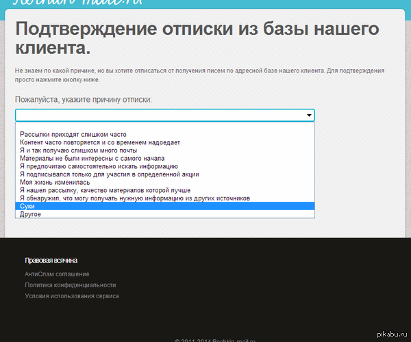Select 'Я подписывался только для участия' option

[x=110, y=174]
